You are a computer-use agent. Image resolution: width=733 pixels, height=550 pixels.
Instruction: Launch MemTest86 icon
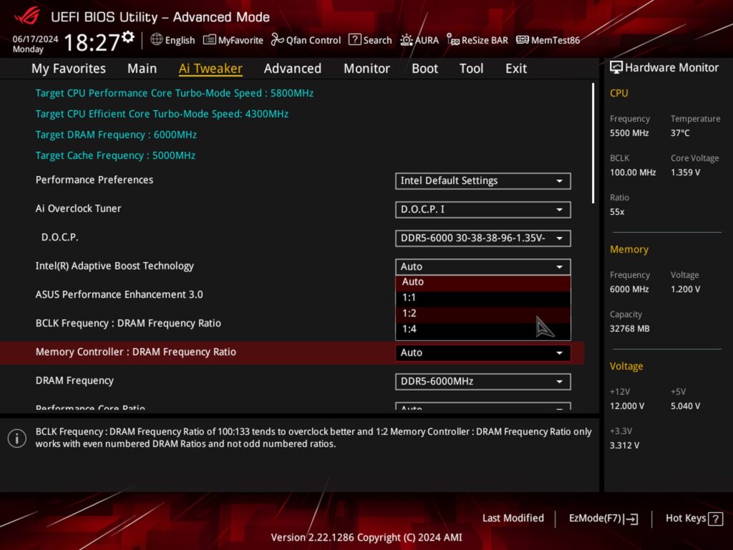pyautogui.click(x=522, y=40)
